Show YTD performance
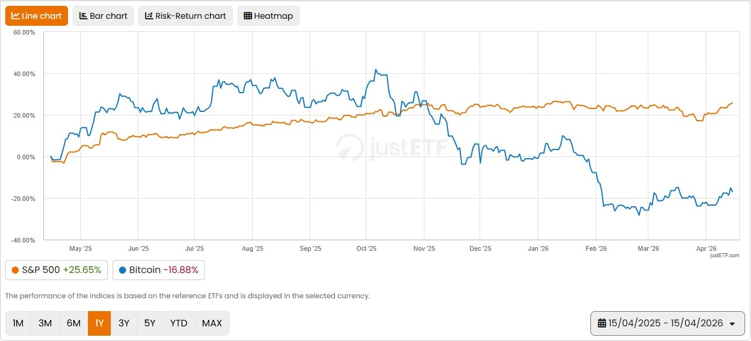 (x=179, y=323)
